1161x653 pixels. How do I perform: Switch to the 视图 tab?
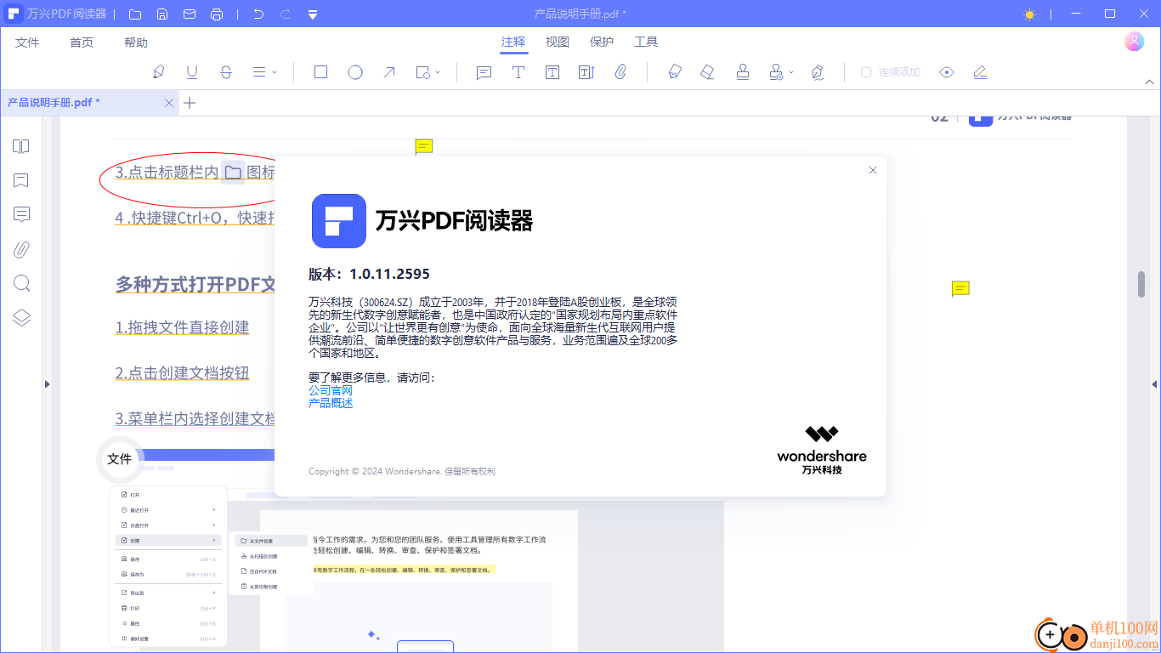point(558,42)
